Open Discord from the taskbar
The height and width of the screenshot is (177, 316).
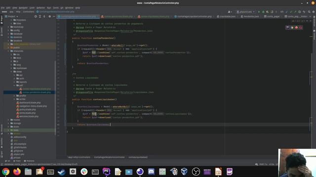(151, 172)
